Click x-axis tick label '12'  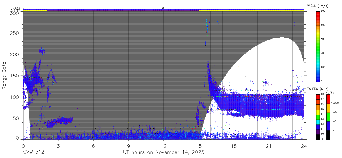coord(163,146)
